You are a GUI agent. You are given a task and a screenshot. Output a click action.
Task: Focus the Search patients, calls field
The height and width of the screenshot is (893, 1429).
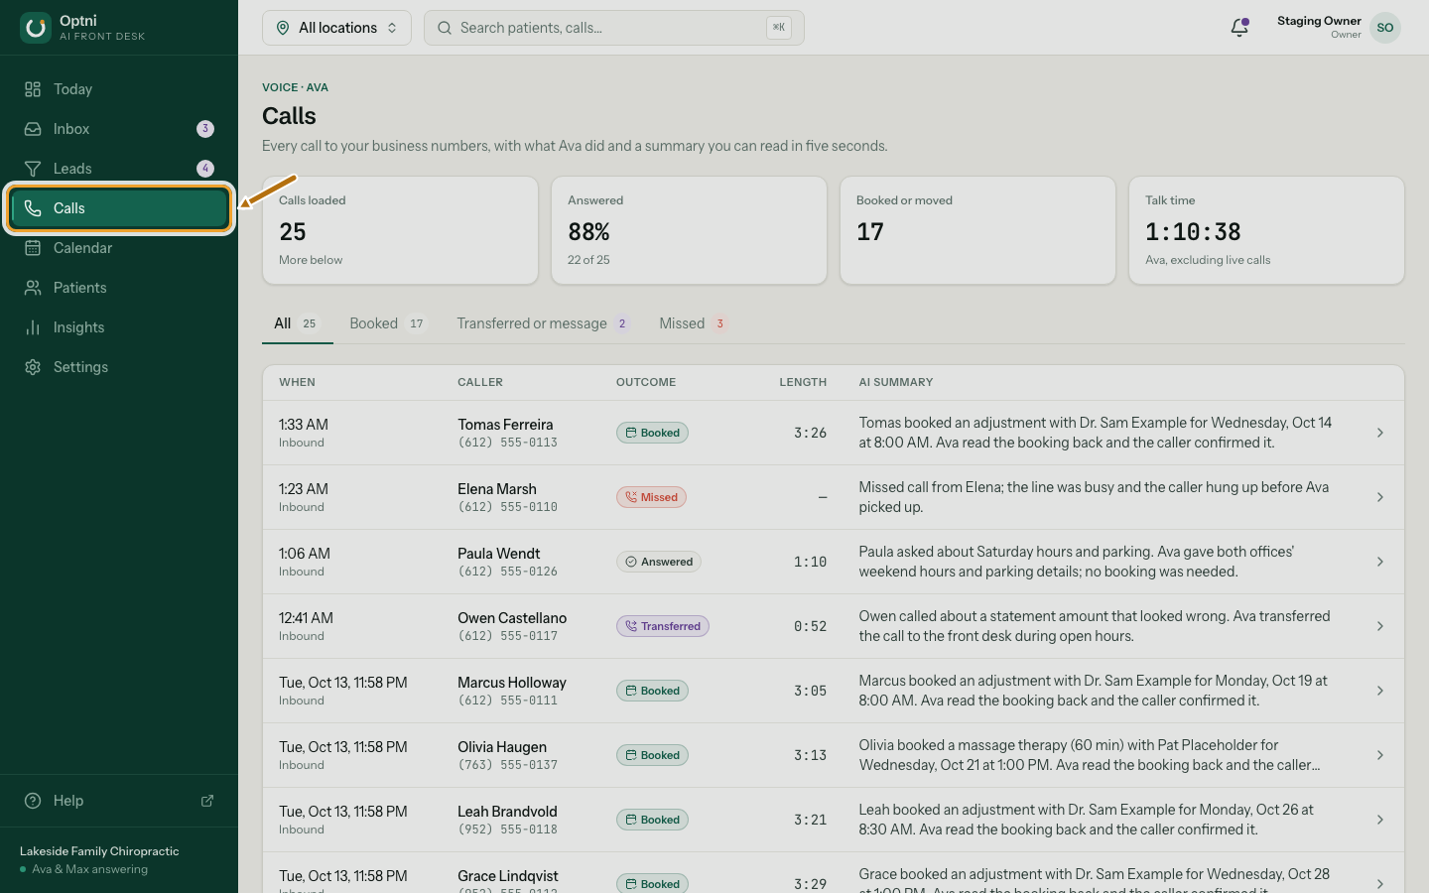(x=614, y=28)
